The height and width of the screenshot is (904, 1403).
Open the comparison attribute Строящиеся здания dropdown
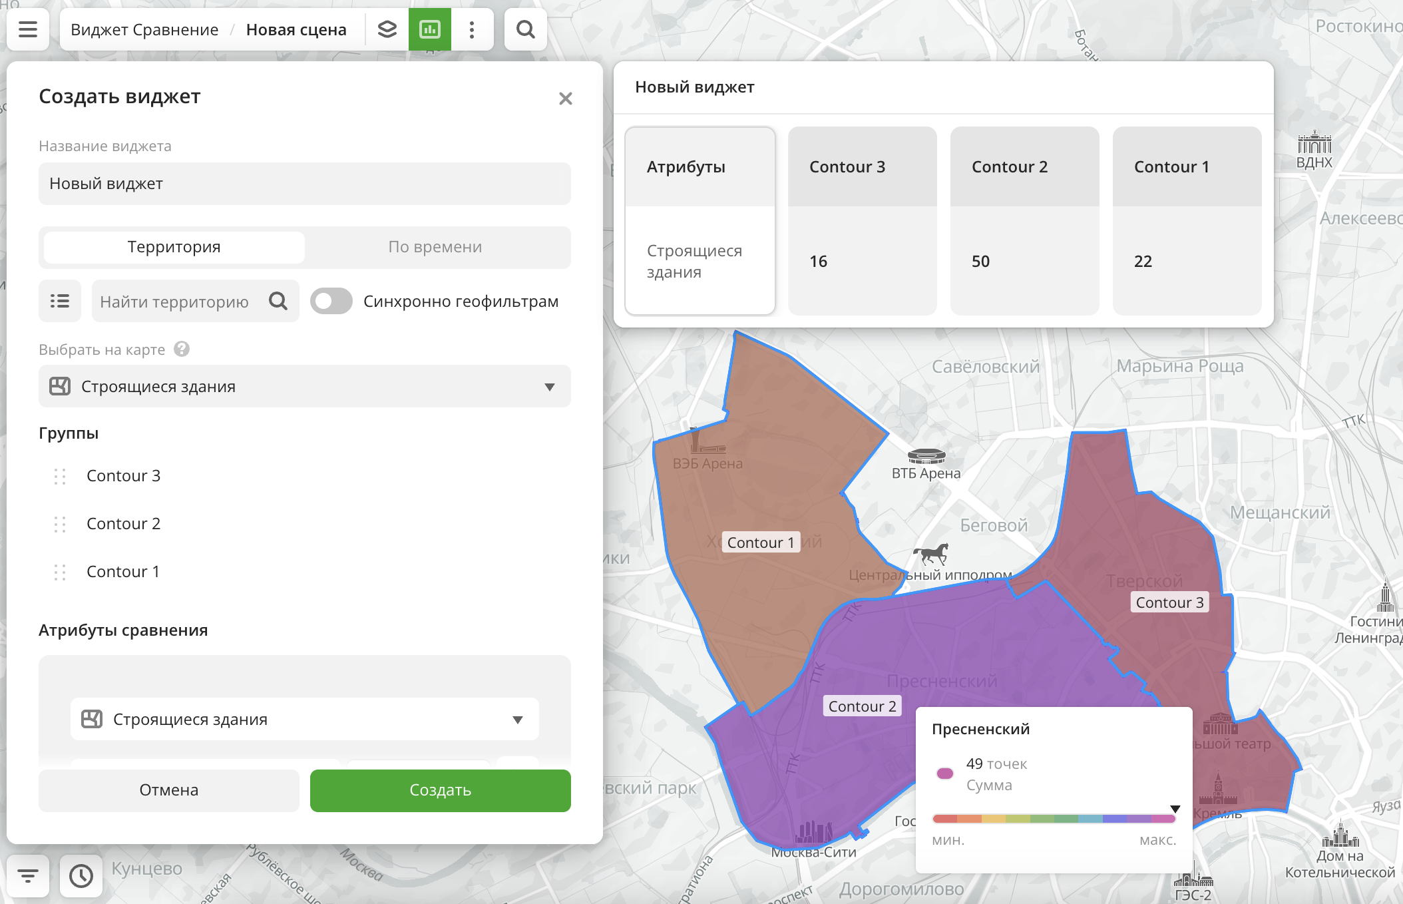pos(305,720)
